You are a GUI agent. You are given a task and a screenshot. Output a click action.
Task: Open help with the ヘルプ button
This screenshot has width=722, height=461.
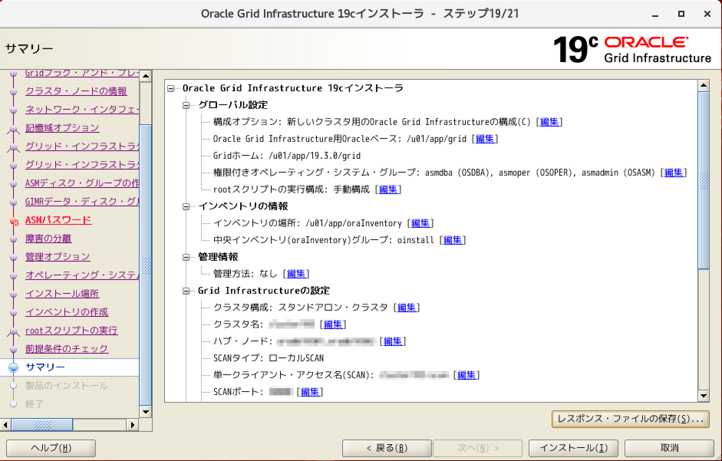51,448
